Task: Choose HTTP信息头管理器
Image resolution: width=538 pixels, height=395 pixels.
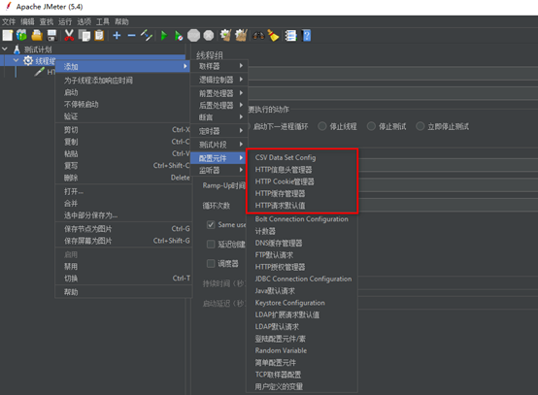Action: tap(302, 170)
